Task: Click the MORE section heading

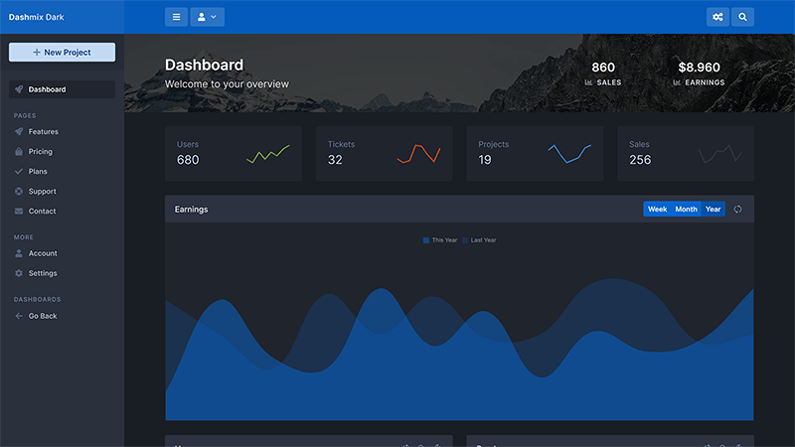Action: [23, 237]
